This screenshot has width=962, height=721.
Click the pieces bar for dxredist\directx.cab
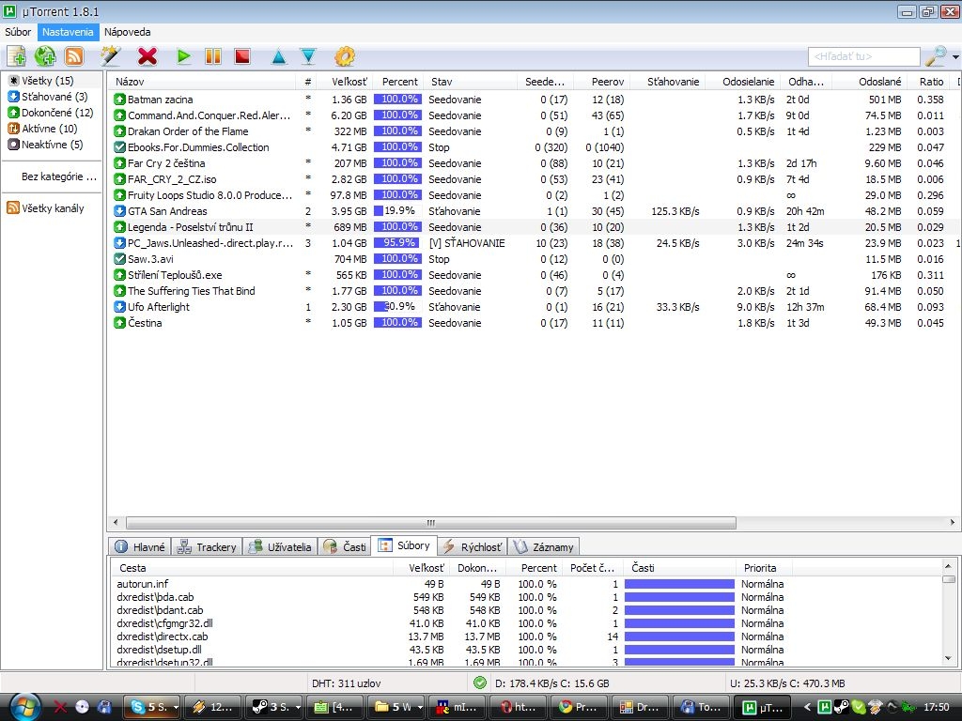click(679, 637)
